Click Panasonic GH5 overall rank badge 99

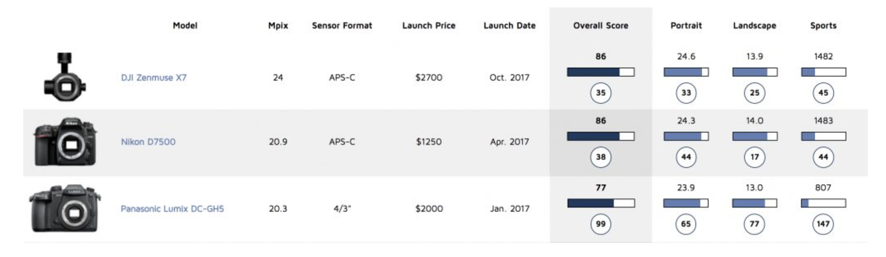pyautogui.click(x=601, y=224)
